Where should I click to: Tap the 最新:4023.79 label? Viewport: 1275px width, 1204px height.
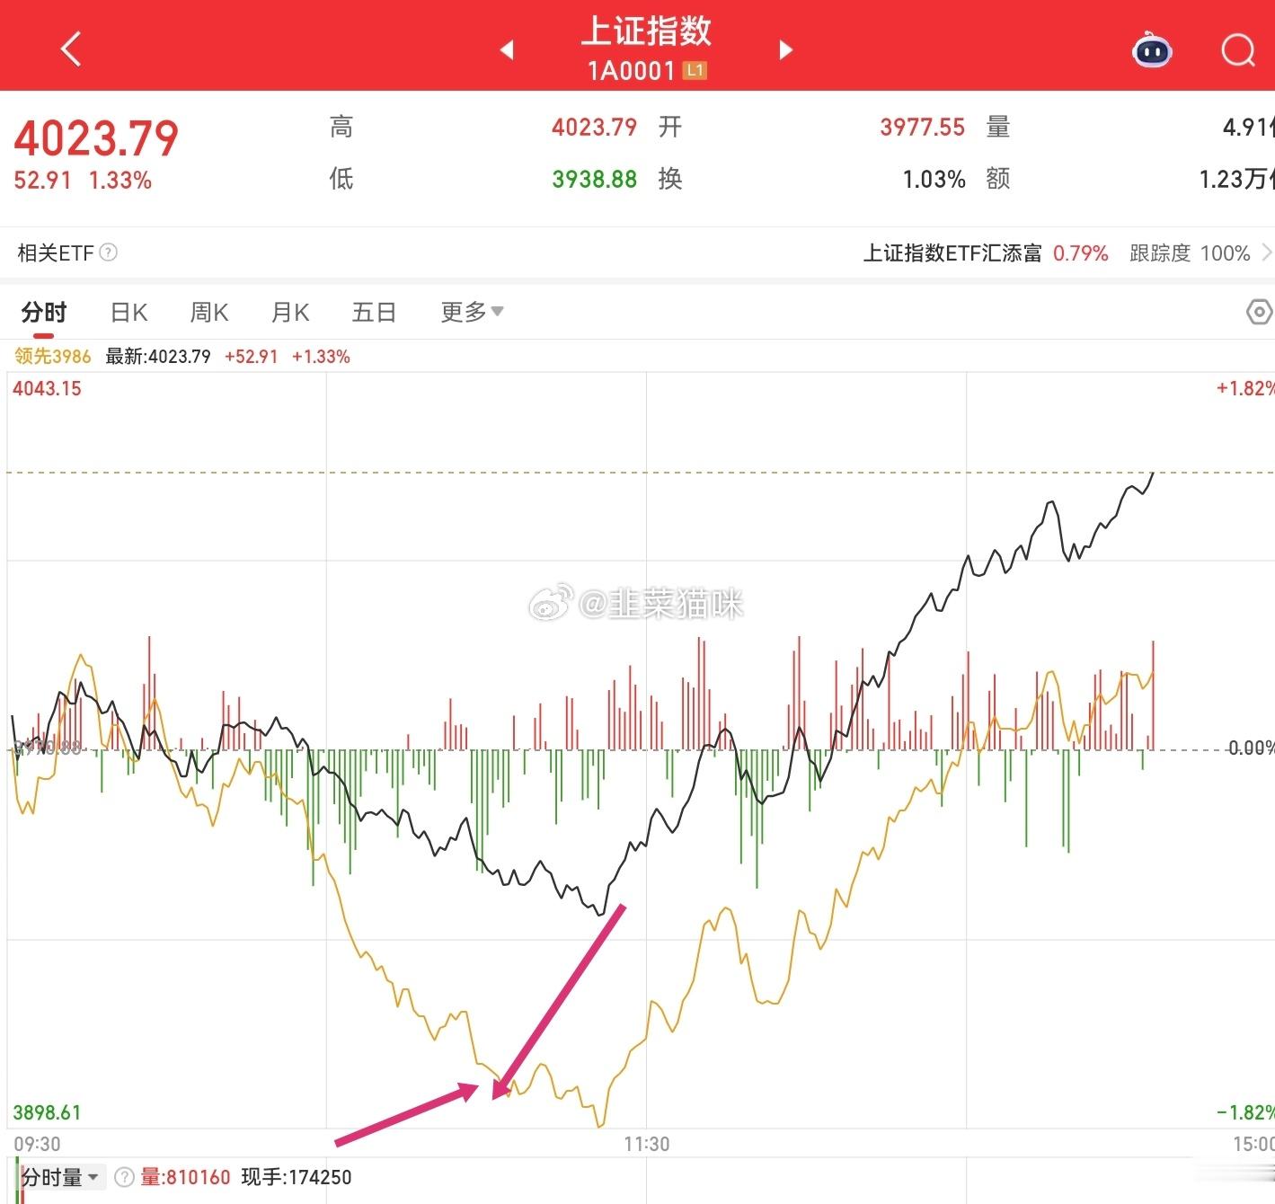click(158, 357)
